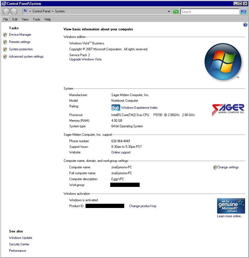Click the shield icon beside Advanced system settings
Screen dimensions: 249x258
(x=5, y=56)
